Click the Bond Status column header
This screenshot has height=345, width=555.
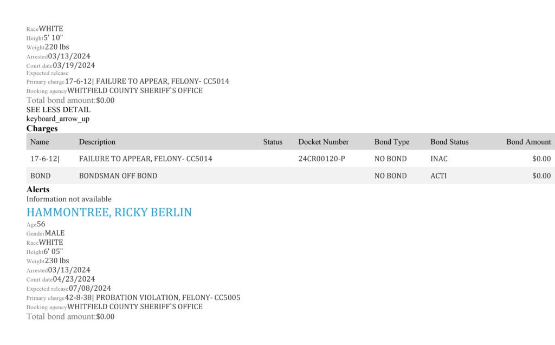[x=449, y=142]
